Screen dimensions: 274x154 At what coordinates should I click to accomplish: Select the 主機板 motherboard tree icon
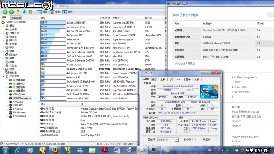(x=7, y=30)
